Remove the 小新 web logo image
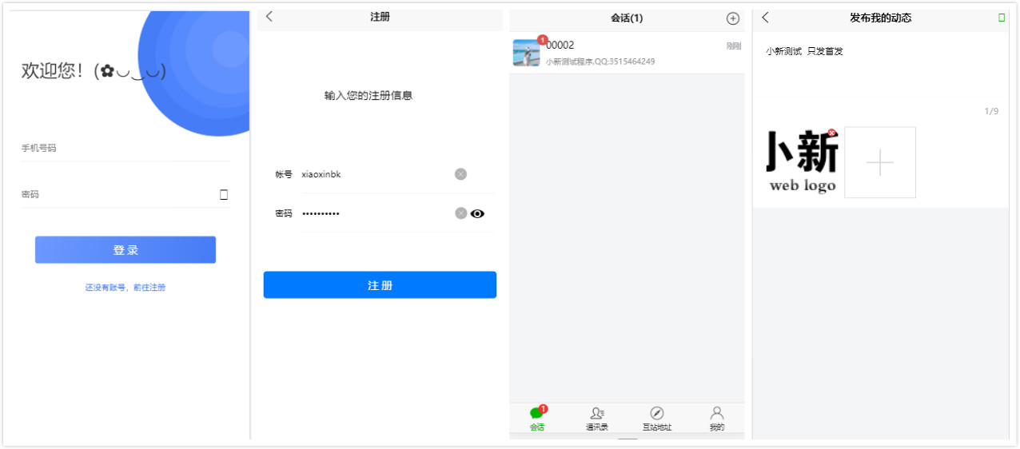Viewport: 1020px width, 449px height. (x=832, y=133)
